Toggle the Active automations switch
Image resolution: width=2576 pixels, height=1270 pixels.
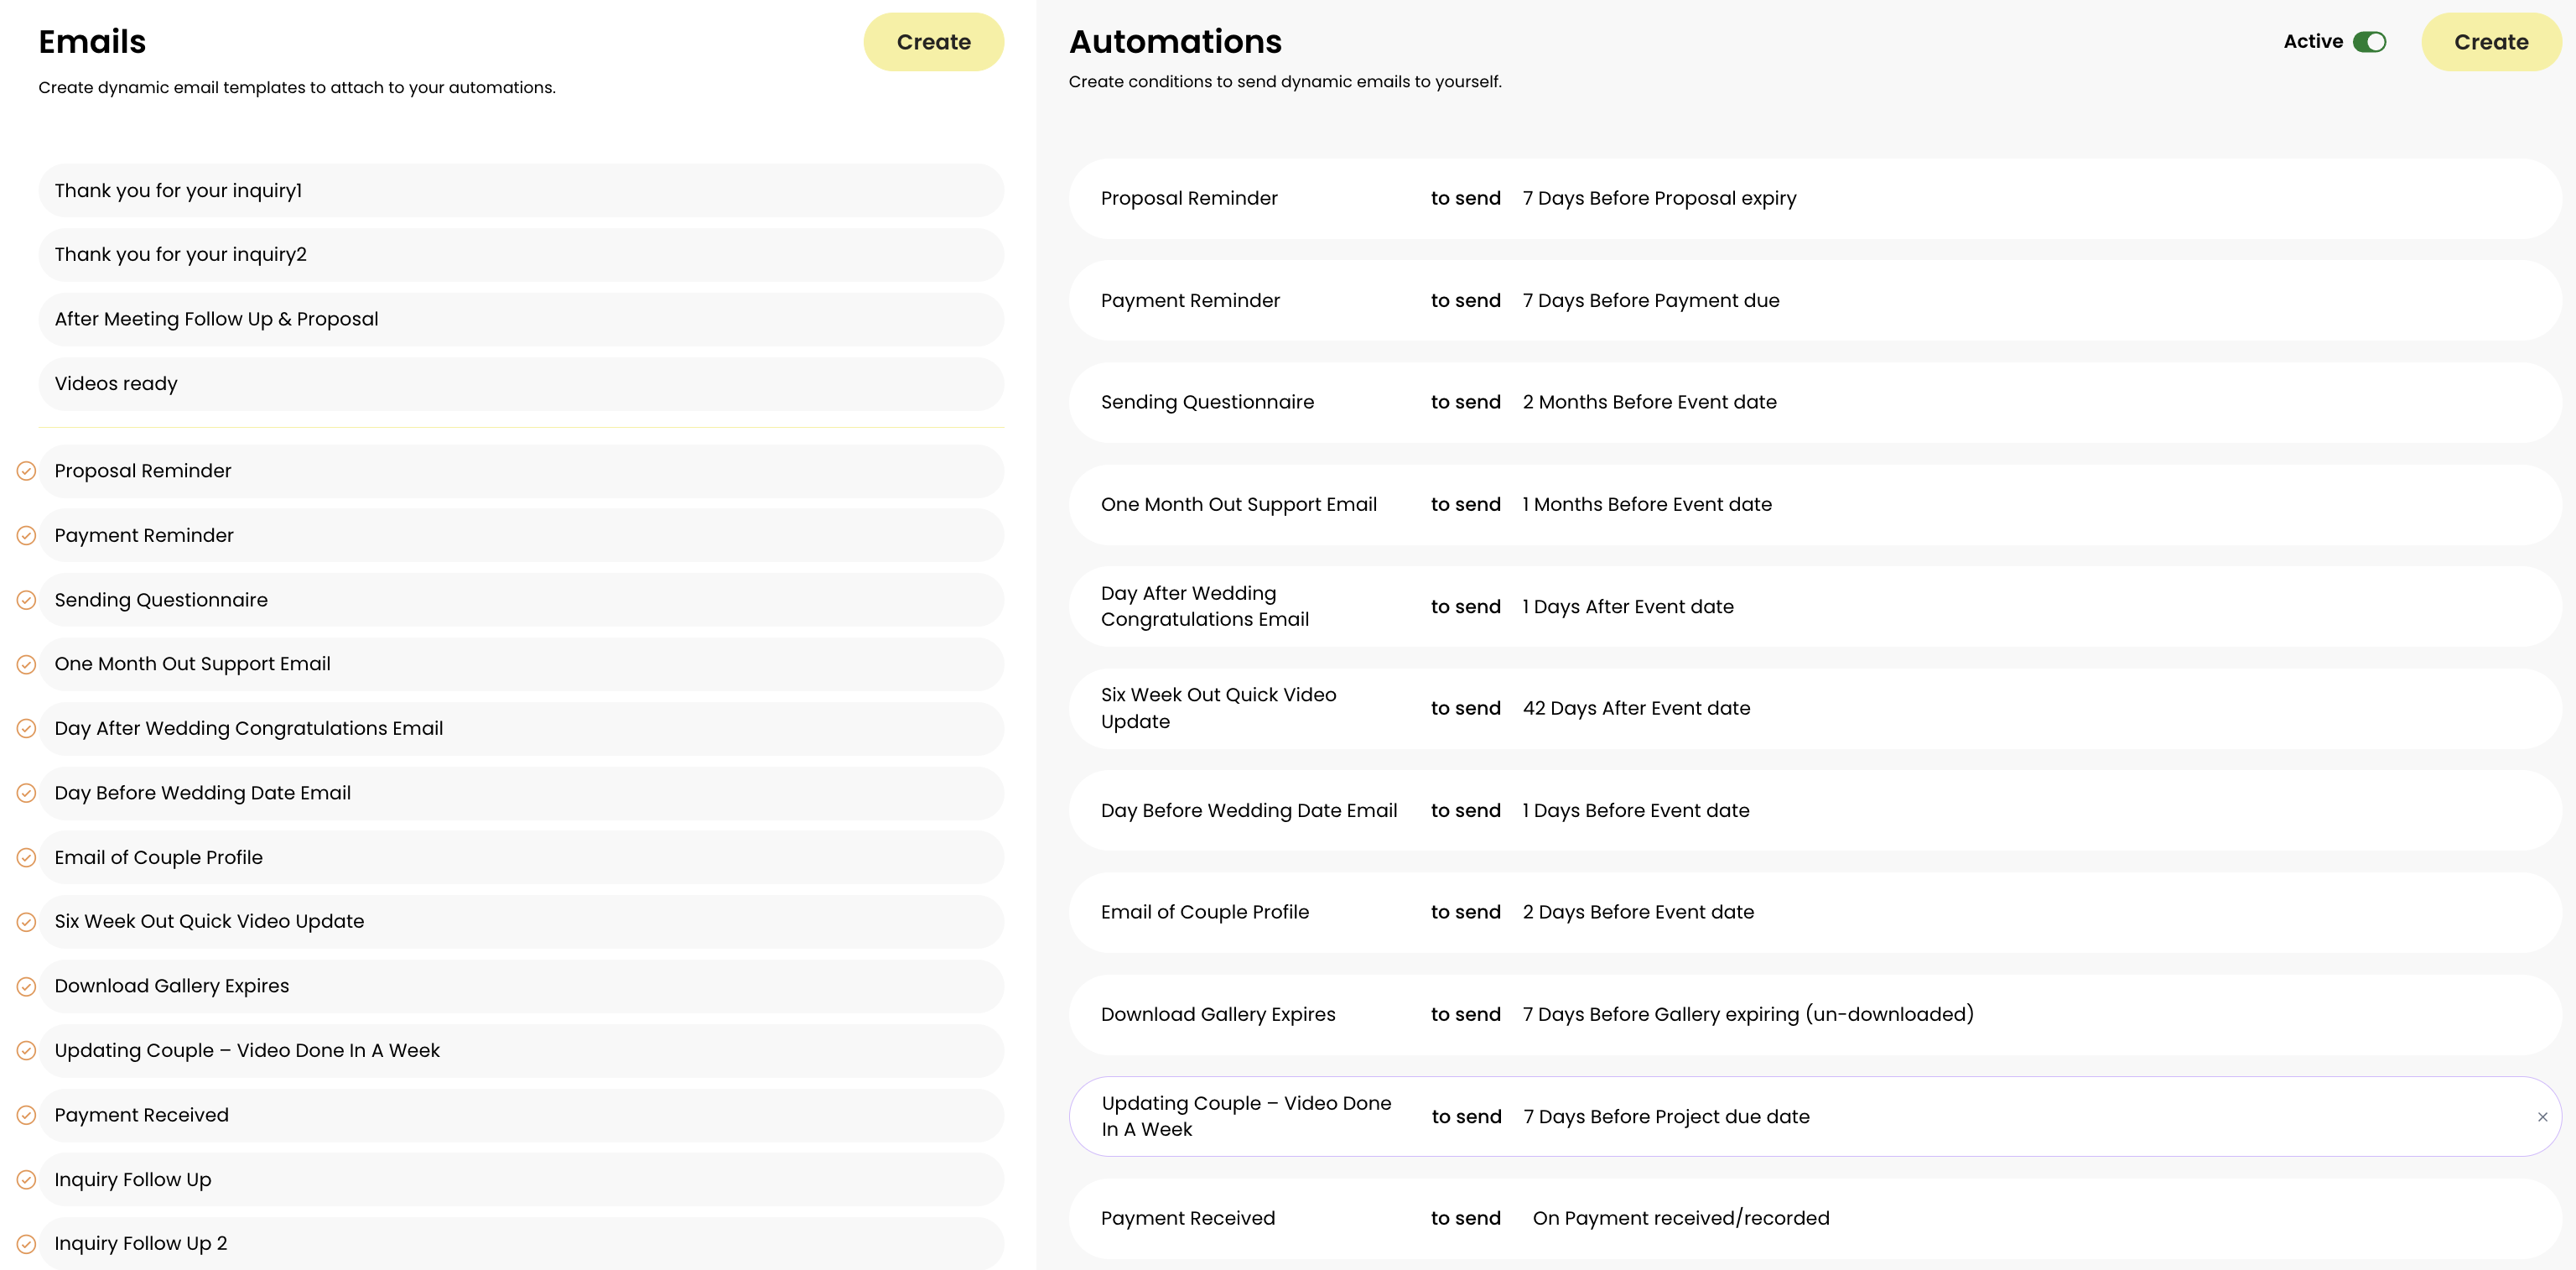[2369, 42]
